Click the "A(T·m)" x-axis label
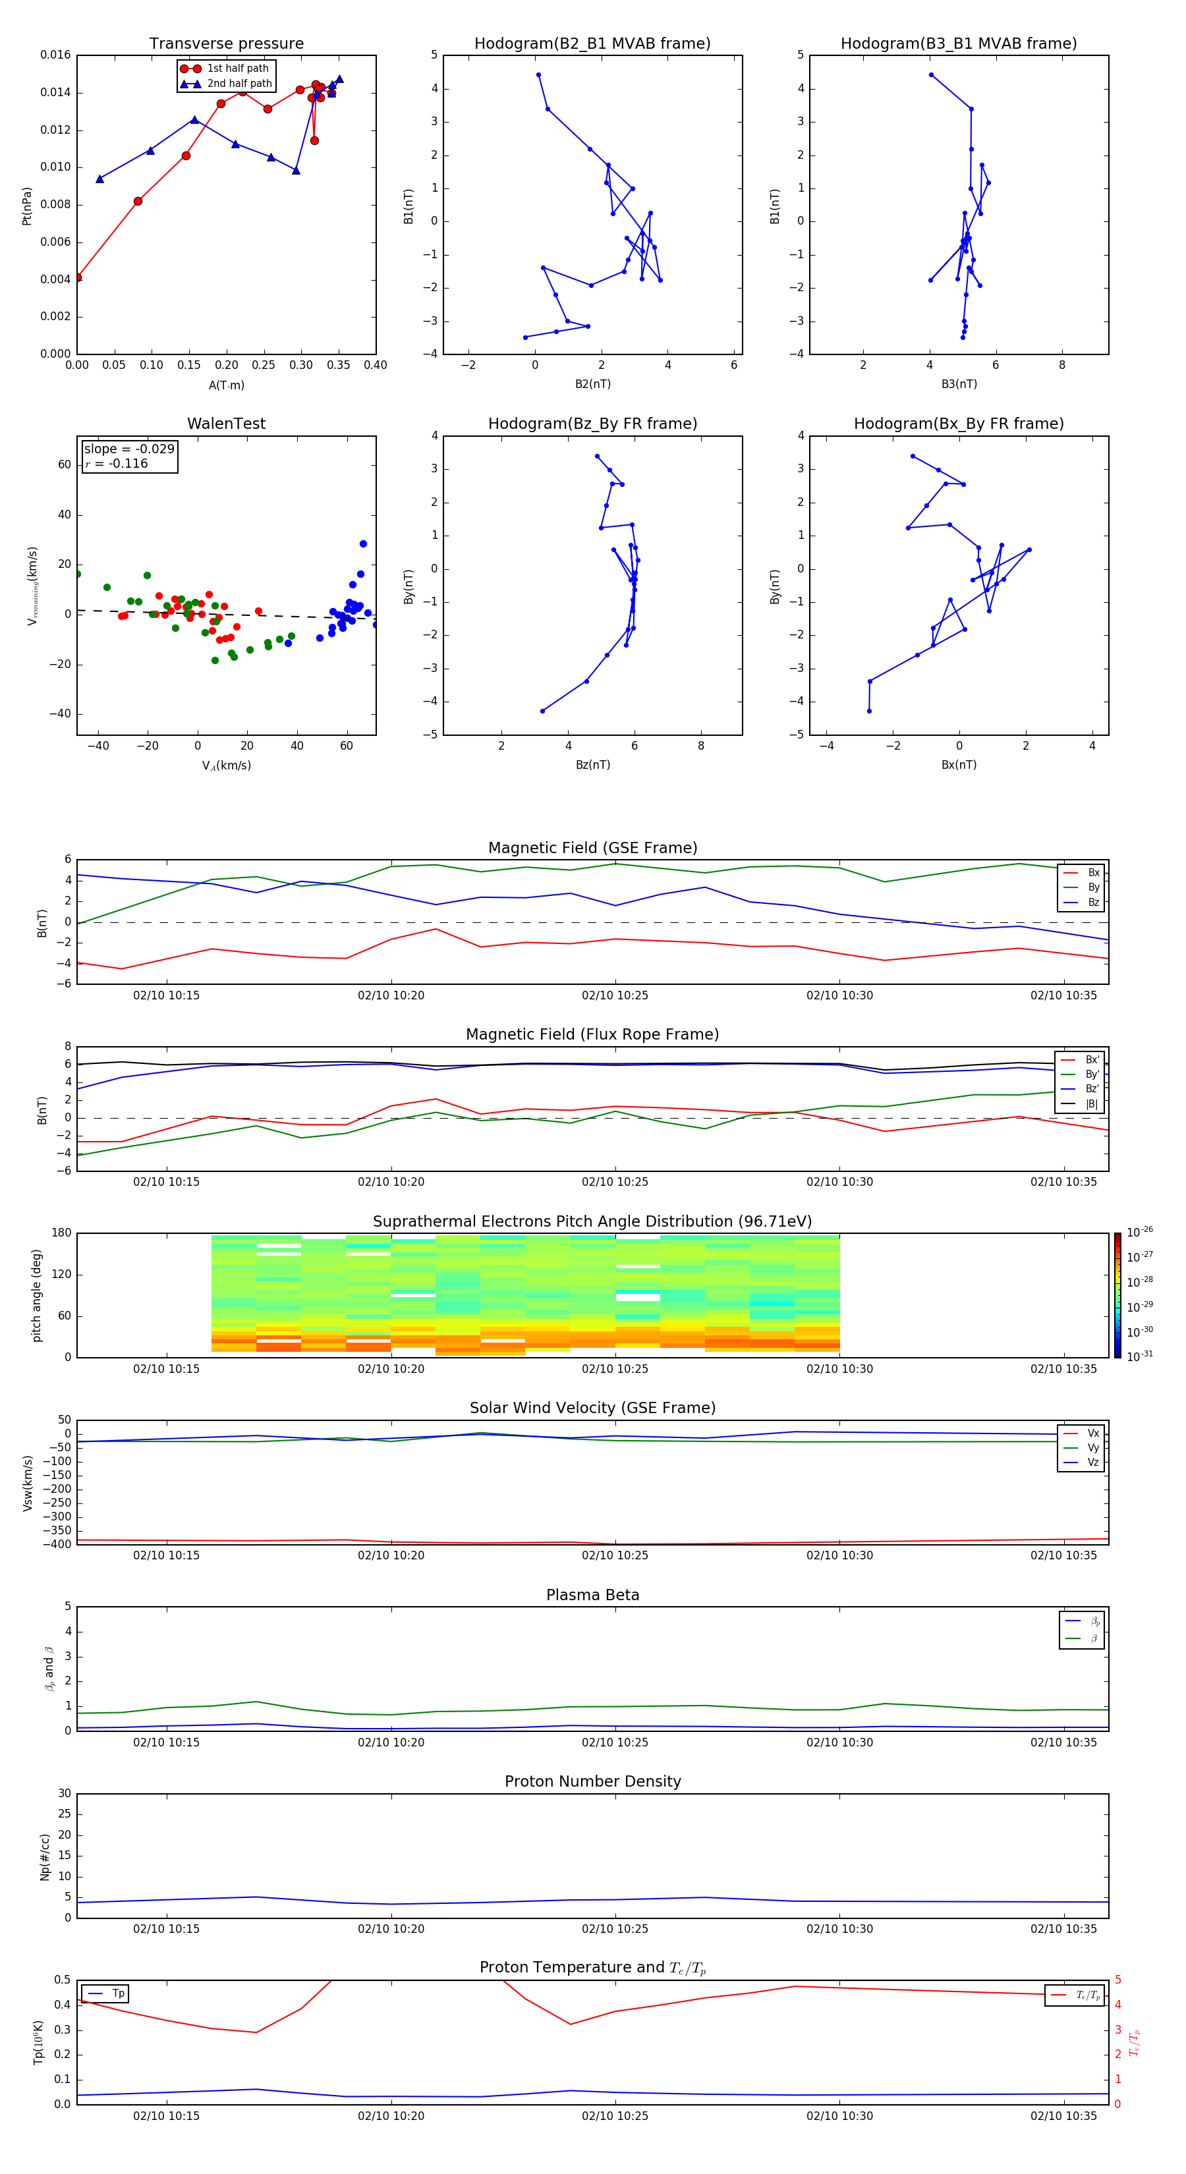This screenshot has width=1186, height=2174. pos(226,385)
